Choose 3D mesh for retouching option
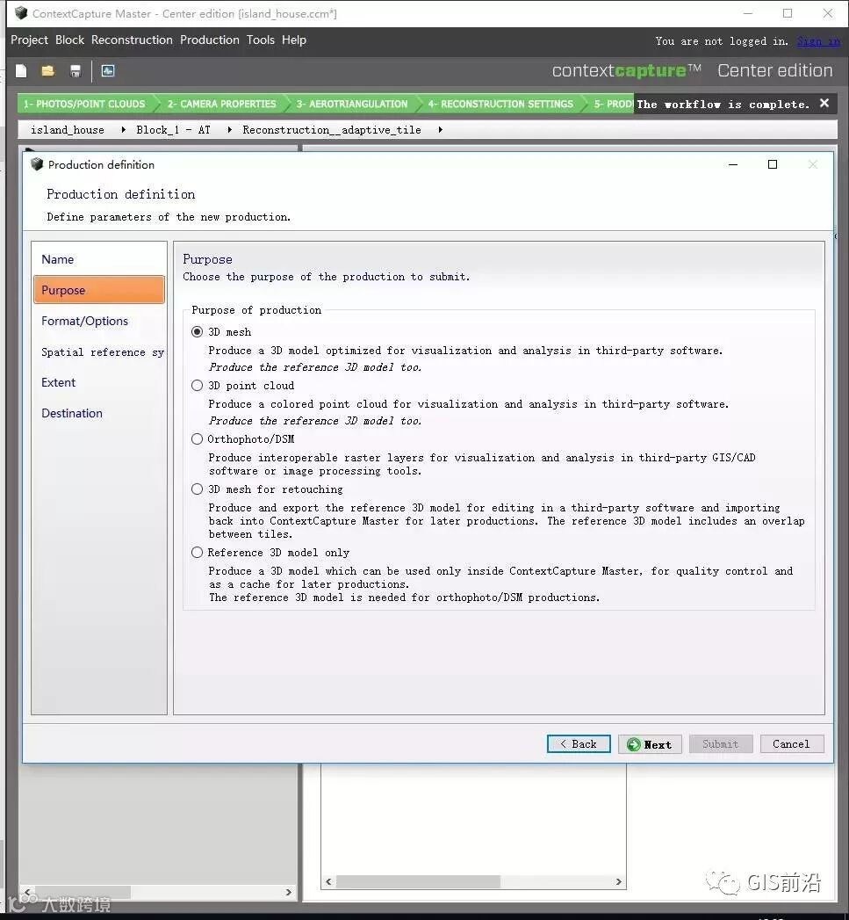 tap(197, 489)
